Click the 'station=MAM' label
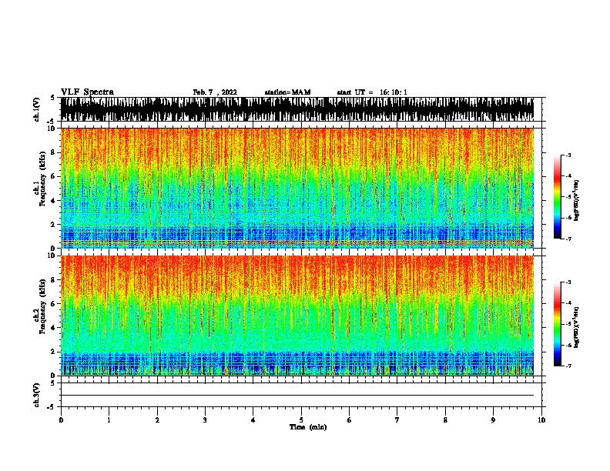Screen dimensions: 610x471 (x=287, y=92)
